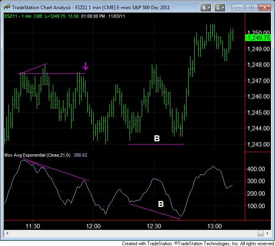
Task: Click the scrollbar left arrow
Action: (7, 233)
